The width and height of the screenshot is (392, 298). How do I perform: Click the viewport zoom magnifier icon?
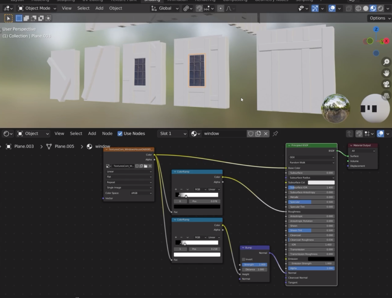pyautogui.click(x=386, y=62)
